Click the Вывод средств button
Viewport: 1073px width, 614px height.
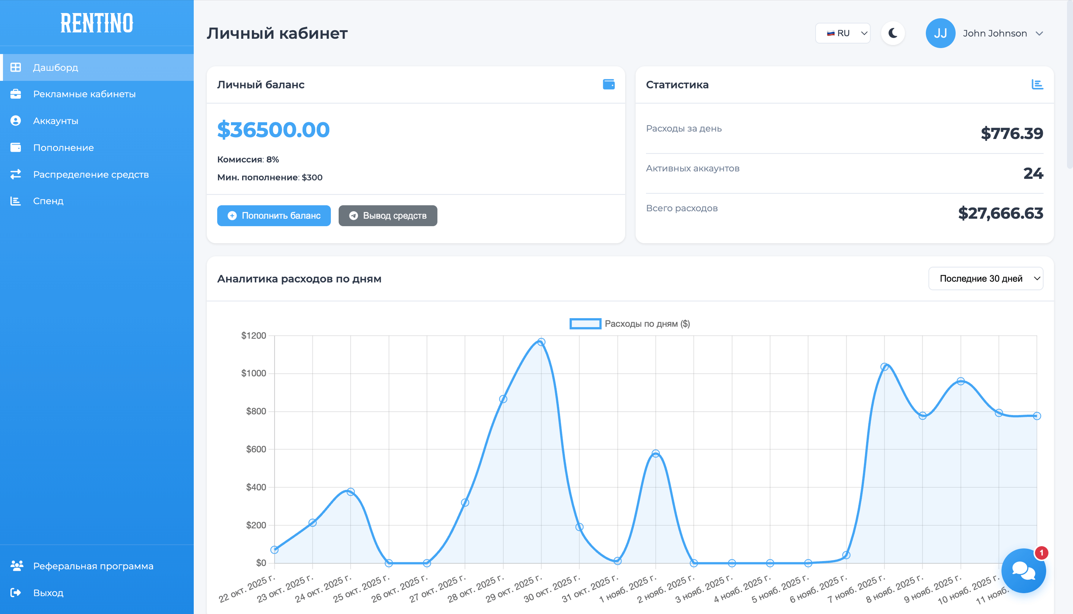point(387,215)
